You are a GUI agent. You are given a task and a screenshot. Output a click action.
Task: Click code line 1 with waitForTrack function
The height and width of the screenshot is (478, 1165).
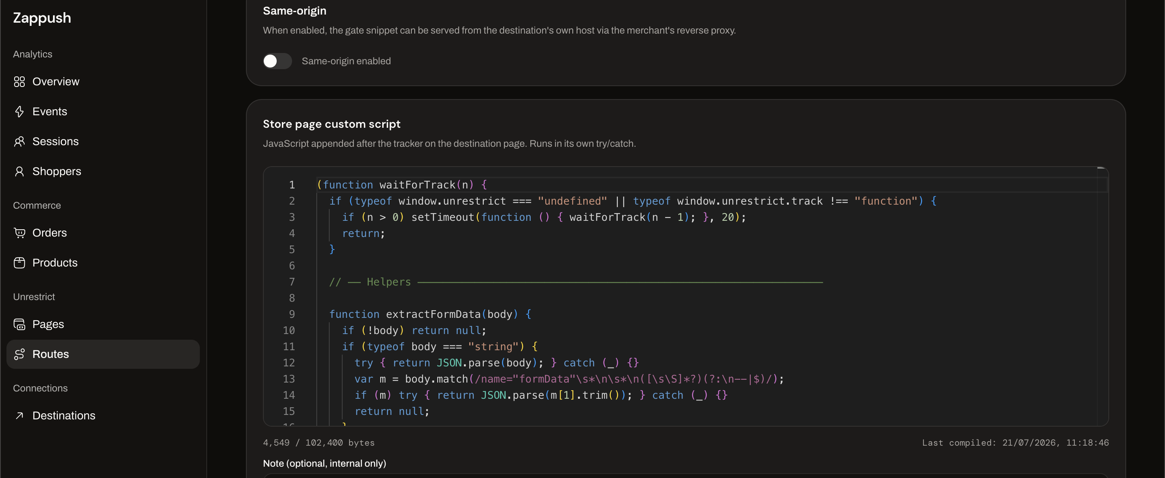click(402, 185)
